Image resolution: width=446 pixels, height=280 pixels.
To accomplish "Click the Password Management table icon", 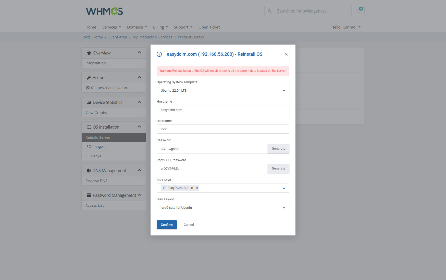I will pos(89,195).
